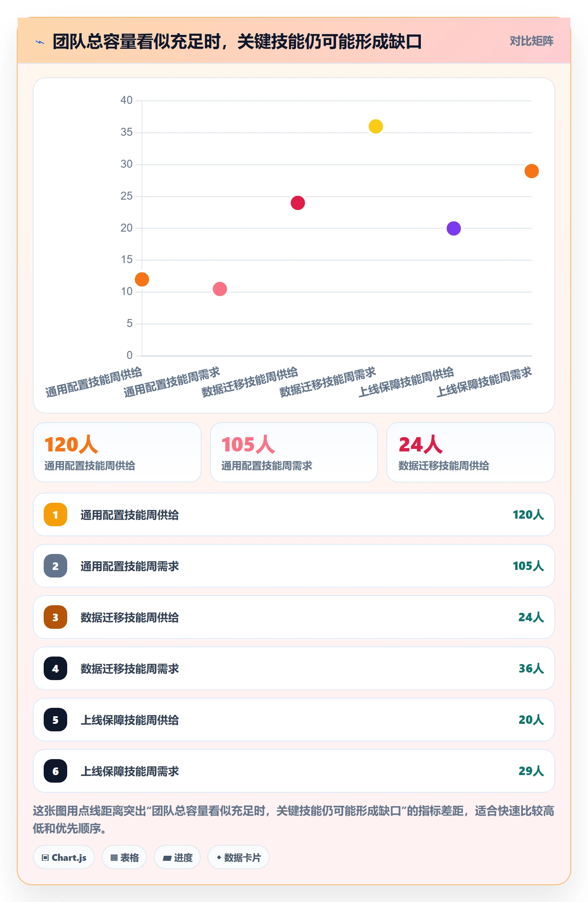This screenshot has width=588, height=902.
Task: Select the 数据卡片 tag chip
Action: [x=239, y=857]
